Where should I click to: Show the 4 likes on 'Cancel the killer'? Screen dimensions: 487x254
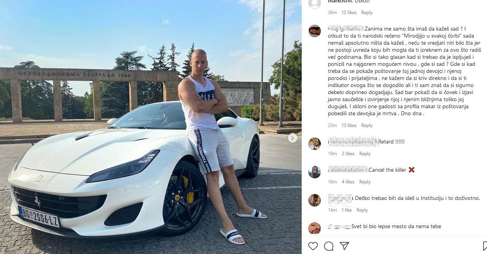[x=348, y=182]
